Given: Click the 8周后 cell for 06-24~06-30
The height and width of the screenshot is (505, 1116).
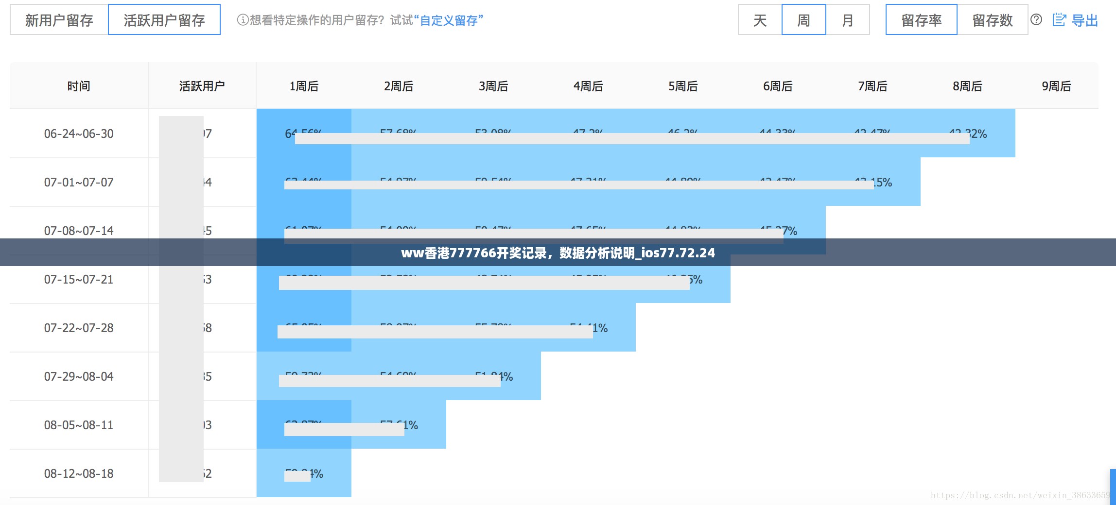Looking at the screenshot, I should click(967, 133).
